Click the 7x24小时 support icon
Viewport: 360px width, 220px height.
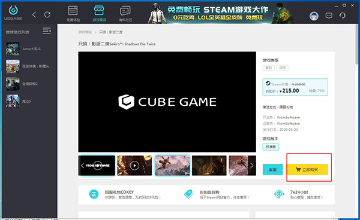[x=279, y=194]
